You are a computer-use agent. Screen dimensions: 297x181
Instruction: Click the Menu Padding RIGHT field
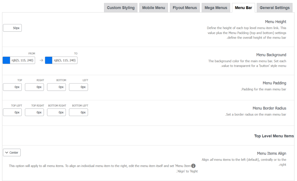tap(35, 87)
